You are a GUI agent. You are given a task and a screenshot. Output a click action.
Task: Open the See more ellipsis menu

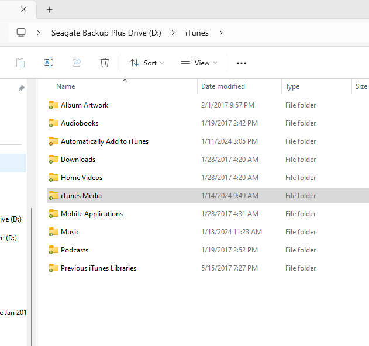coord(241,63)
